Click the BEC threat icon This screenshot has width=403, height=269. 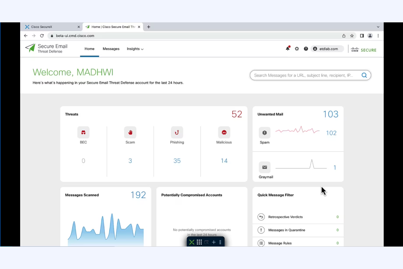coord(83,132)
